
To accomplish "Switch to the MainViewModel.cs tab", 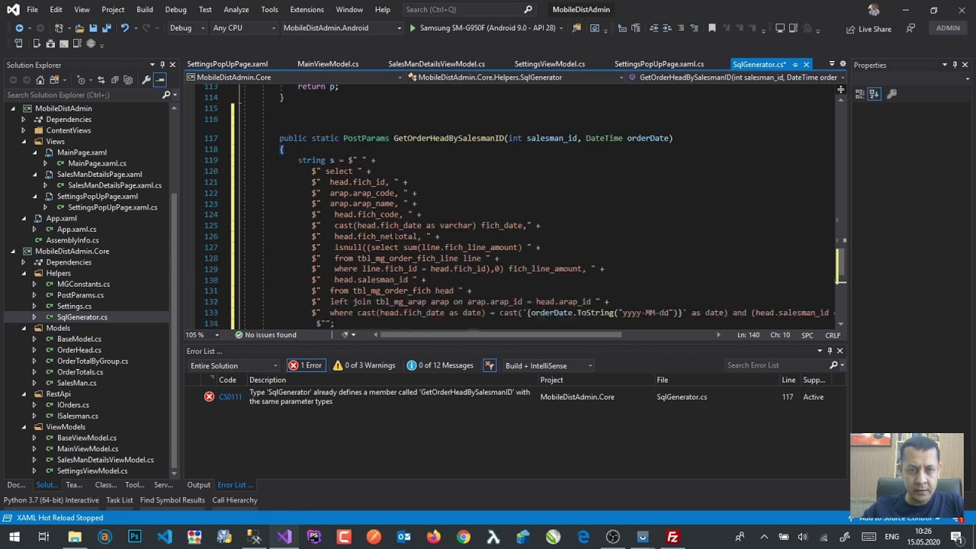I will (x=328, y=64).
